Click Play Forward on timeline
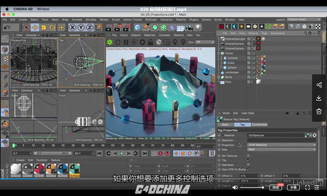 (x=122, y=153)
